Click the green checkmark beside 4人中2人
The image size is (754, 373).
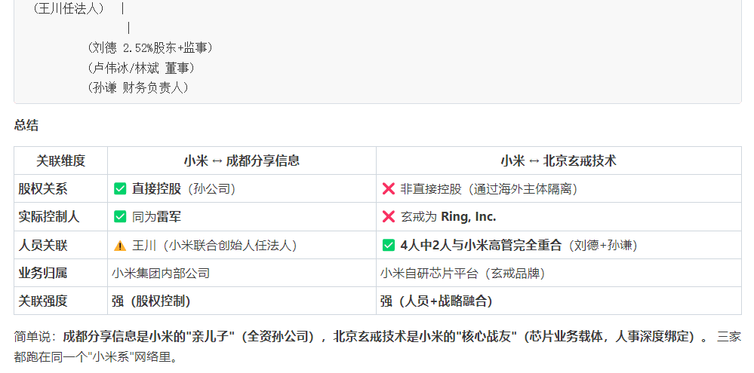pyautogui.click(x=389, y=246)
